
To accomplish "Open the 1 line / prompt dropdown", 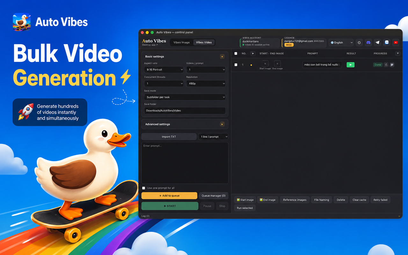I will 213,137.
